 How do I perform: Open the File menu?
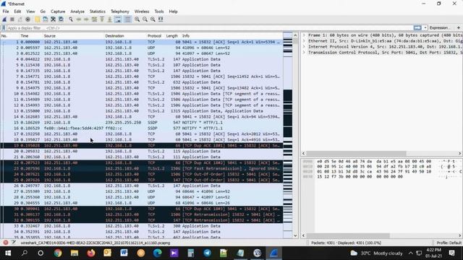coord(6,12)
